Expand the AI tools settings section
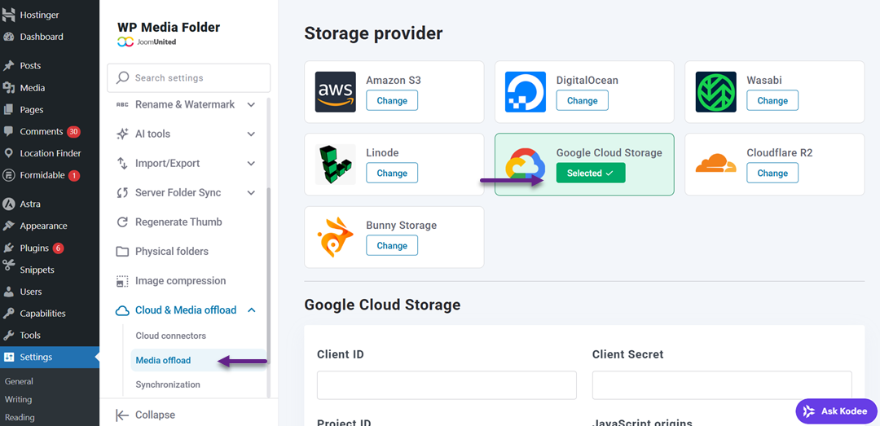 click(251, 134)
